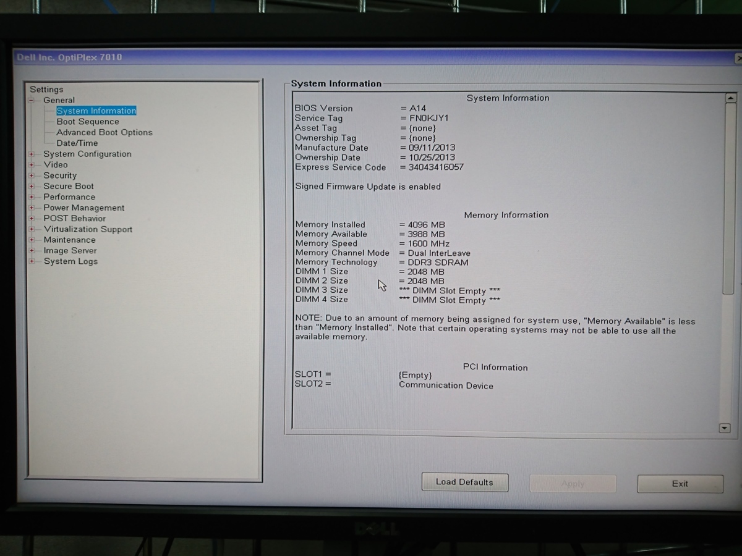Click DIMM 3 Size slot empty text
This screenshot has width=742, height=556.
(x=450, y=290)
